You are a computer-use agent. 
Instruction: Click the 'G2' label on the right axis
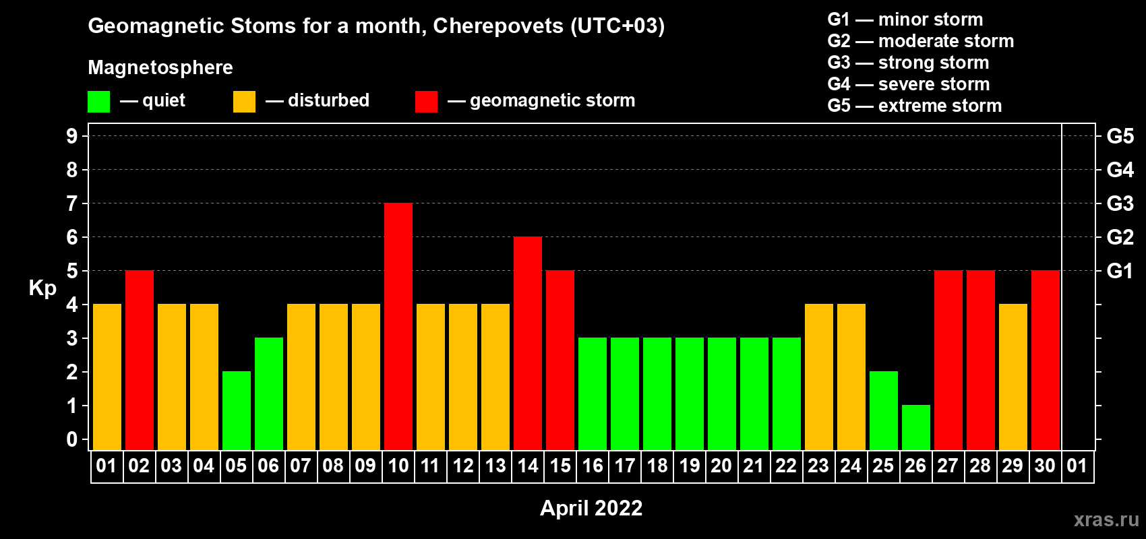[x=1120, y=237]
